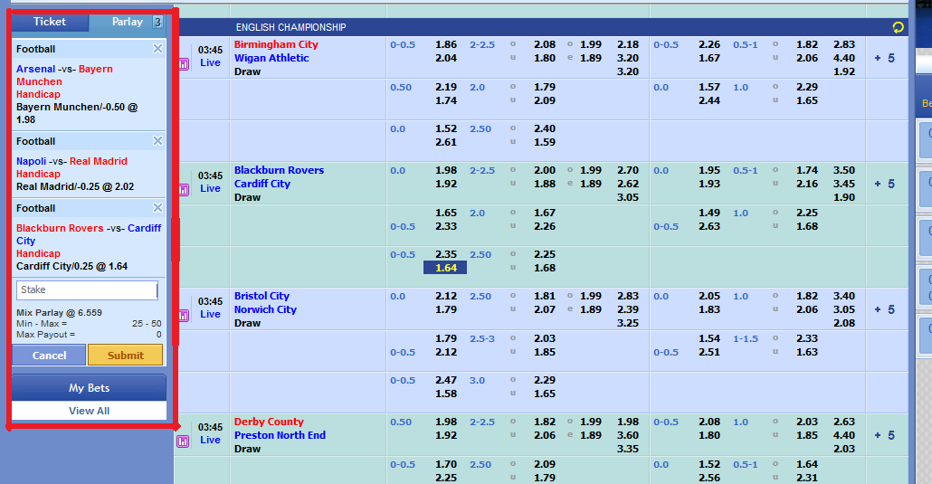Focus the Stake input field

click(x=87, y=290)
